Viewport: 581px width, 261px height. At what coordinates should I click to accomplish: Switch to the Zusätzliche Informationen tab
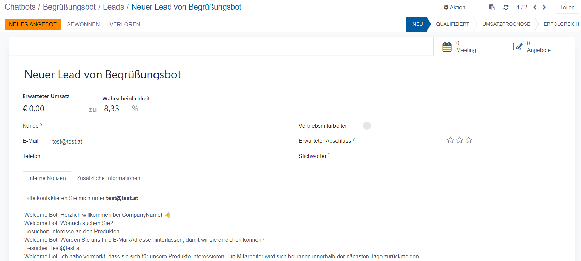click(108, 178)
